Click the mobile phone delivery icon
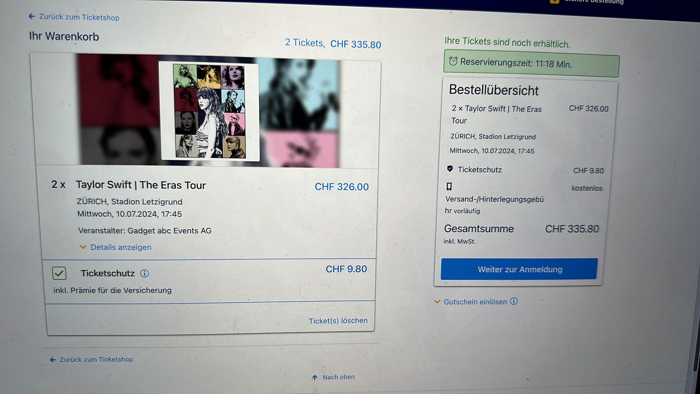Image resolution: width=700 pixels, height=394 pixels. tap(449, 186)
